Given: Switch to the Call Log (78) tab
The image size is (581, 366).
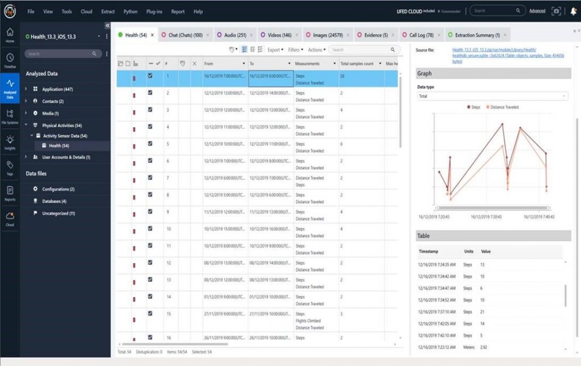Looking at the screenshot, I should point(420,35).
